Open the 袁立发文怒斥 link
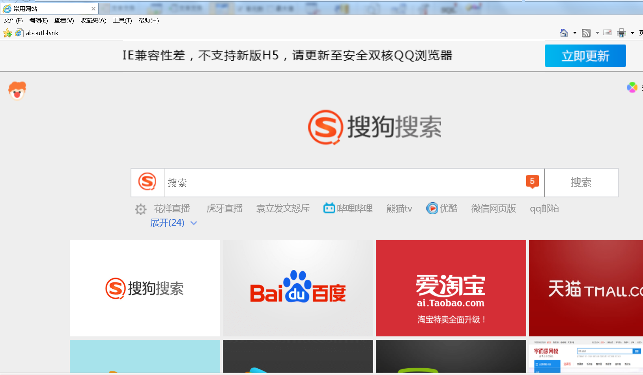This screenshot has height=375, width=643. pos(283,208)
